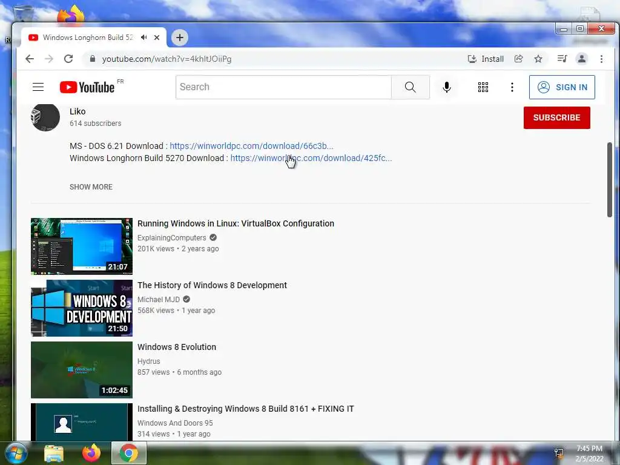
Task: Open the Longhorn Build 5270 download link
Action: coord(311,158)
